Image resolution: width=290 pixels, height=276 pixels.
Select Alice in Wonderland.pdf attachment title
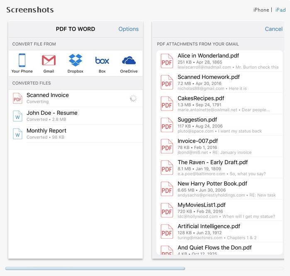[208, 56]
